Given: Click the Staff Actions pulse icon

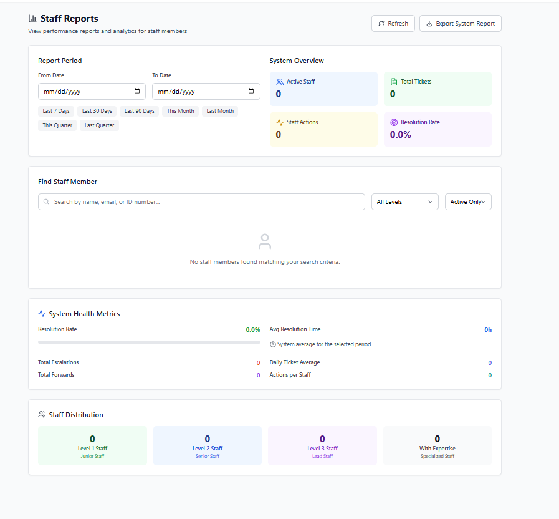Looking at the screenshot, I should click(x=280, y=122).
